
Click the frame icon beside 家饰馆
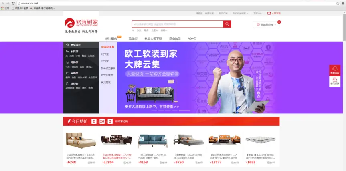67,73
